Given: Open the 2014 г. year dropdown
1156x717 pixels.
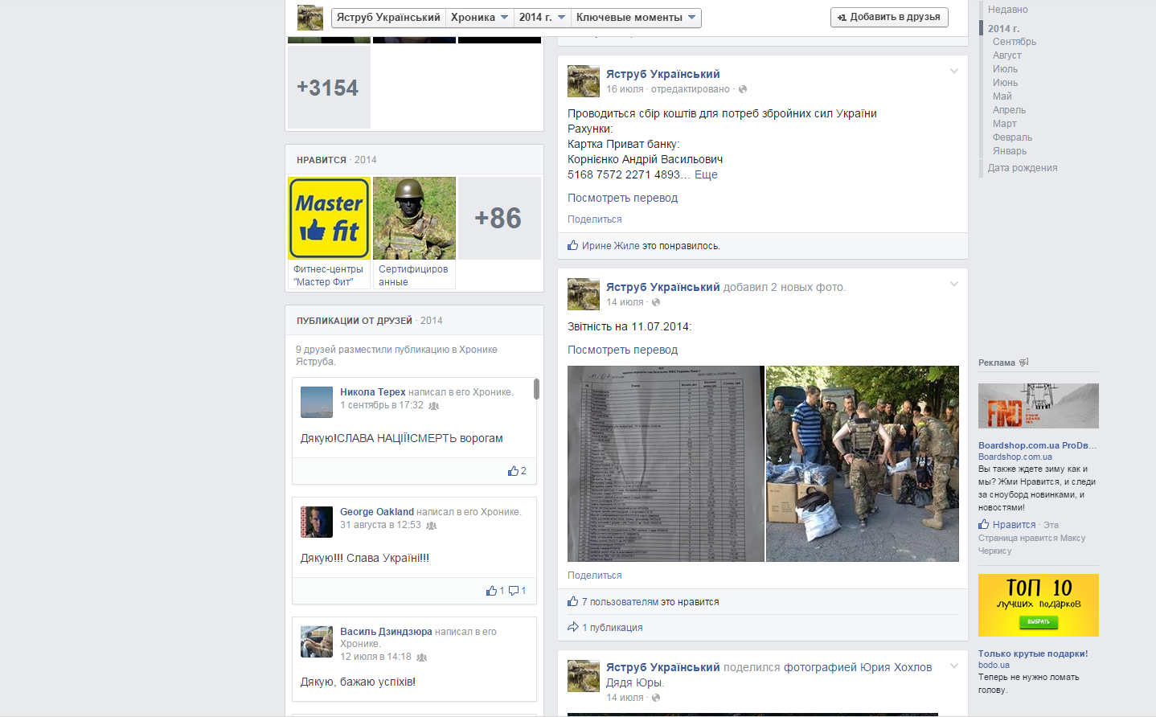Looking at the screenshot, I should tap(542, 18).
